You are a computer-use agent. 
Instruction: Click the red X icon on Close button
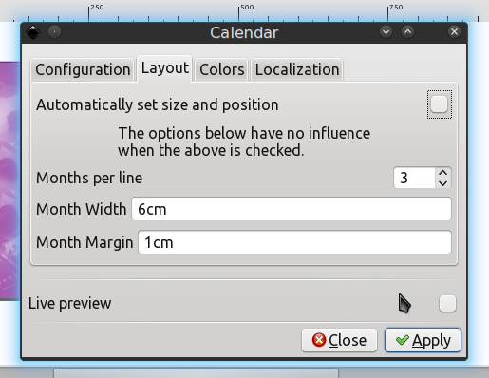pos(319,340)
